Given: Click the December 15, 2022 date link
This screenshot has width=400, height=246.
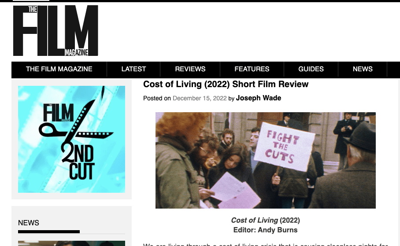Looking at the screenshot, I should [200, 99].
